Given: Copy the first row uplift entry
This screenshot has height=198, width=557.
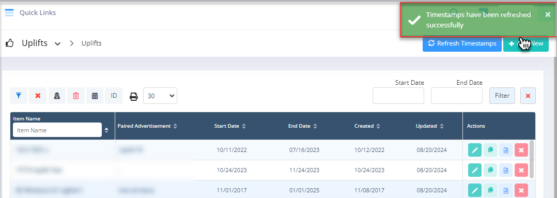Looking at the screenshot, I should coord(490,150).
